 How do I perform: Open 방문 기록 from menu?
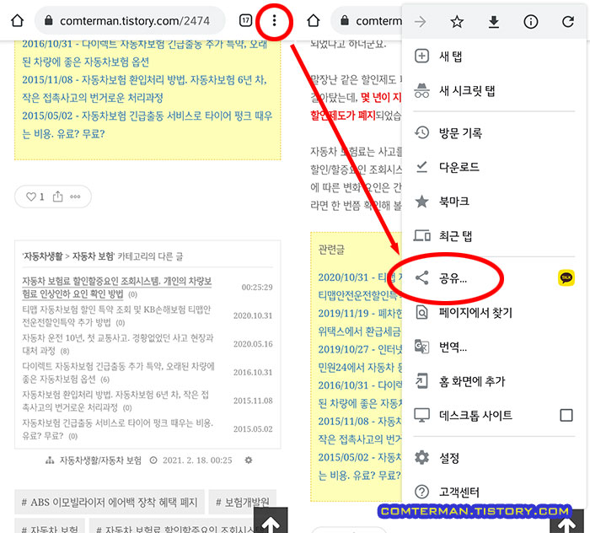(x=494, y=132)
